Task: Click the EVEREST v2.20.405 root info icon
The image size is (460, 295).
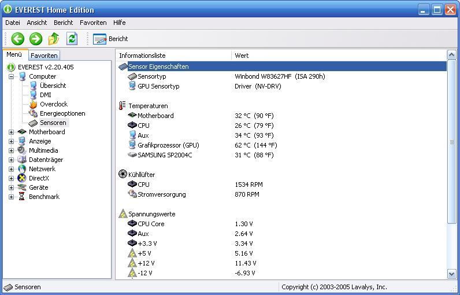Action: click(x=11, y=67)
